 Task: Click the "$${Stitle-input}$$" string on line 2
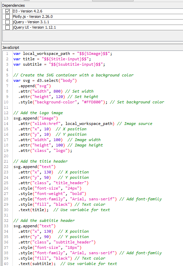(65, 59)
